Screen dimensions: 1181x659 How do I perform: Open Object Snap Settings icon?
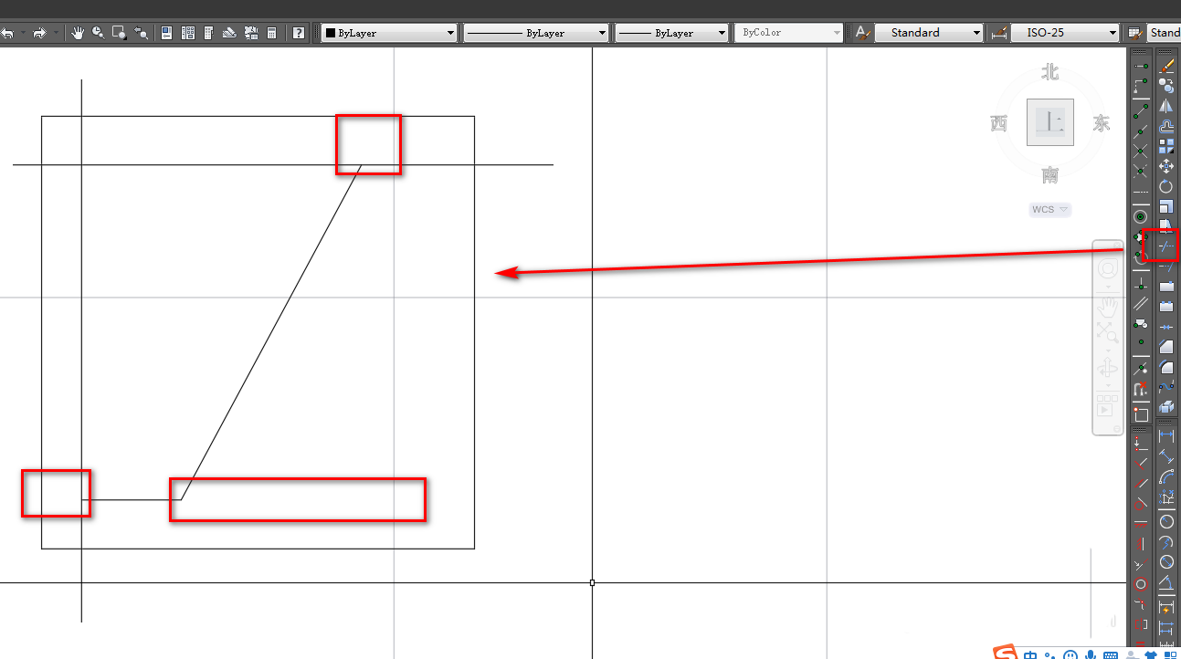tap(1141, 414)
